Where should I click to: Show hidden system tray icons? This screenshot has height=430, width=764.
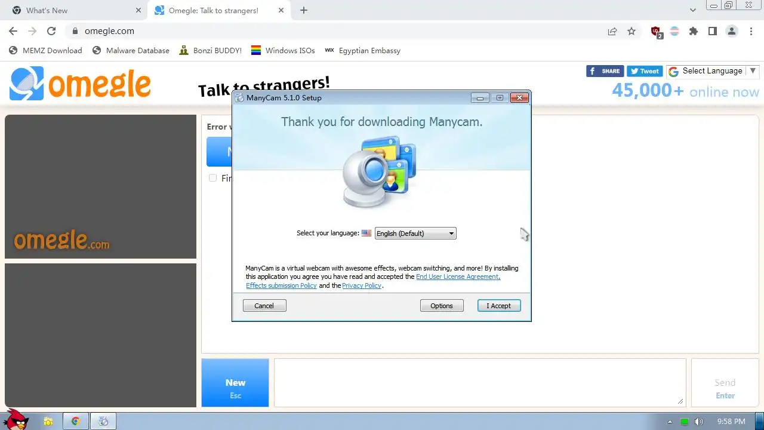click(x=670, y=422)
